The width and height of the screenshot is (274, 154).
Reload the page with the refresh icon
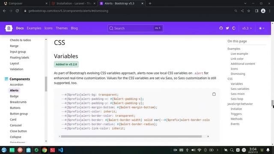tap(17, 11)
